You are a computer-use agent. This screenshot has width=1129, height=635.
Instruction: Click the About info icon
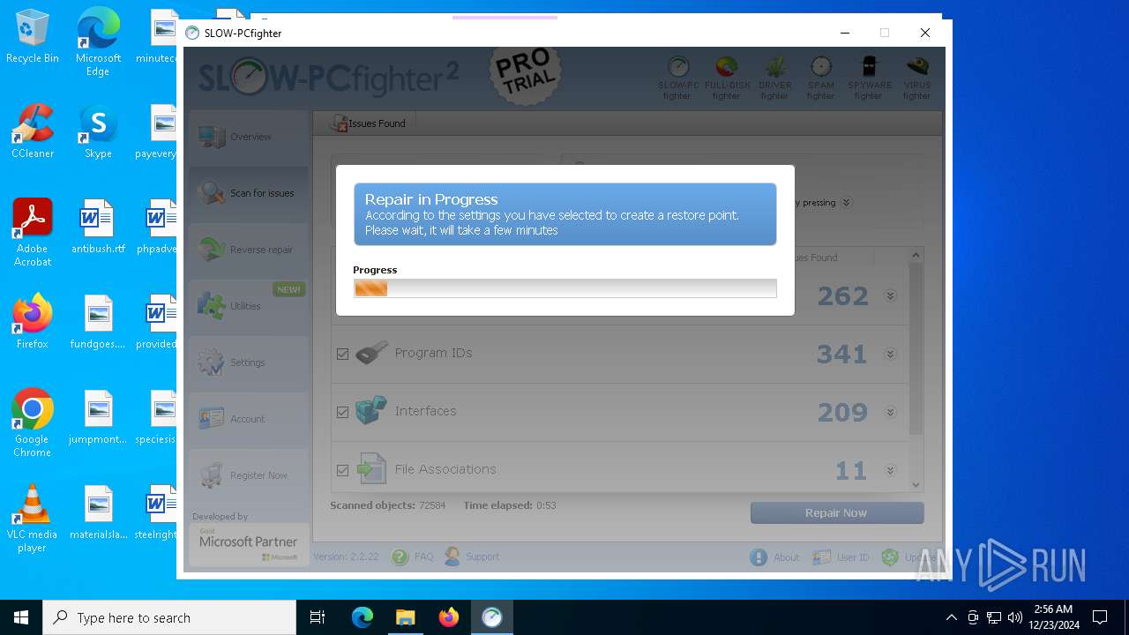(759, 557)
